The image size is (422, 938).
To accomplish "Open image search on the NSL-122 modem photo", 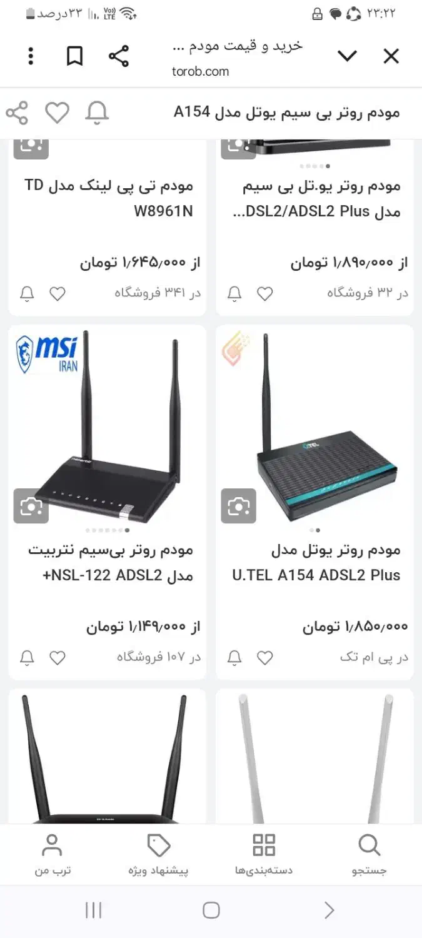I will click(31, 506).
